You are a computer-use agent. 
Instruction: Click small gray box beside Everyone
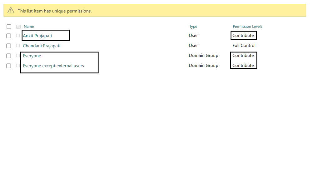tap(18, 56)
